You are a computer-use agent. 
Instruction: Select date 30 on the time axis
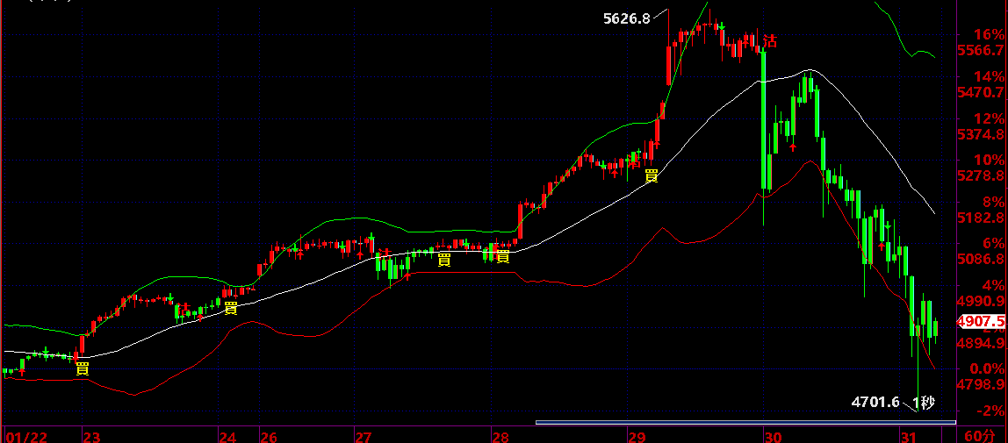click(773, 436)
